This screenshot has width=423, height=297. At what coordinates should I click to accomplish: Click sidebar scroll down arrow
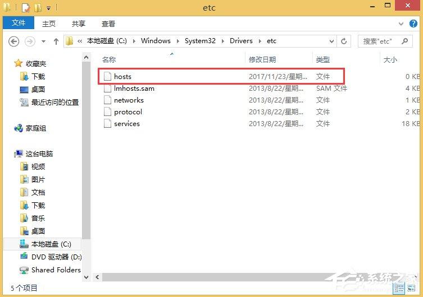[86, 277]
